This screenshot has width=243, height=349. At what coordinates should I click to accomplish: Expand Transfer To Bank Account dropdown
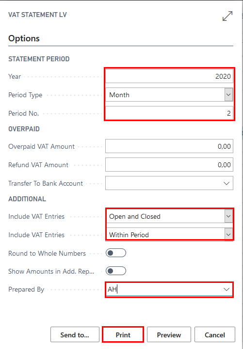point(227,183)
